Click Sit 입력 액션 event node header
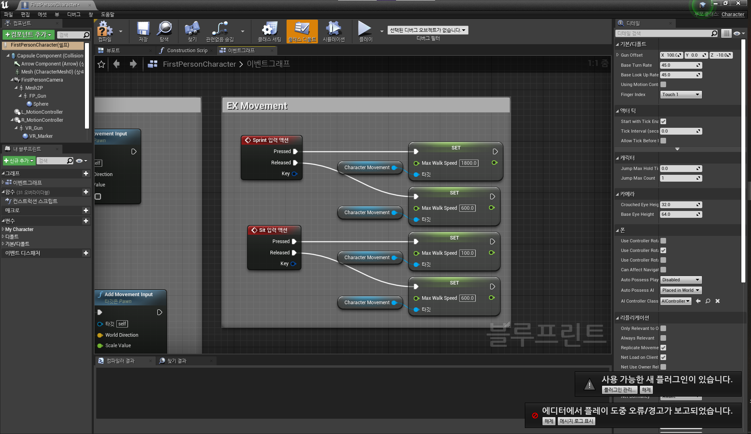 274,230
